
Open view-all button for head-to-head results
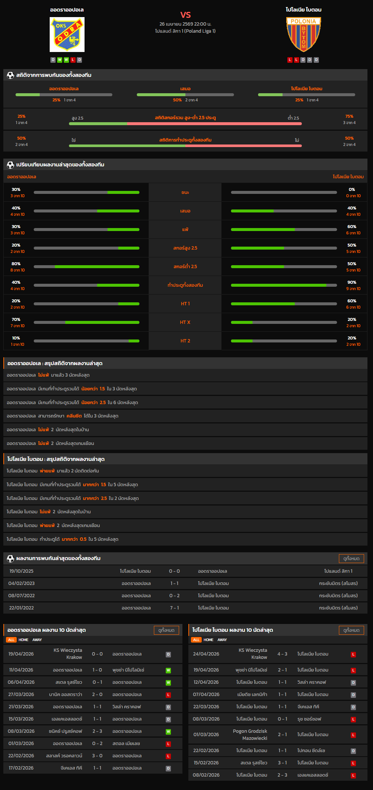(351, 559)
